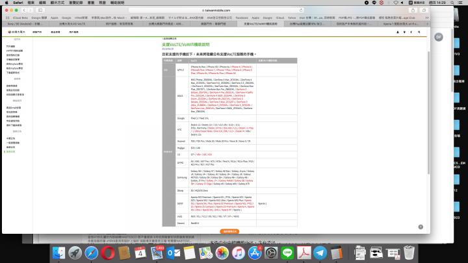This screenshot has width=468, height=263.
Task: Open Photos from the Dock
Action: [222, 253]
